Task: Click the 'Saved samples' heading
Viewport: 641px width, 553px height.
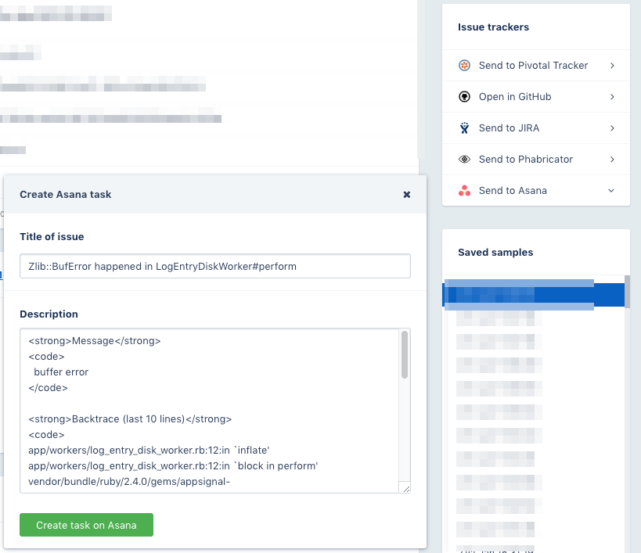Action: pos(495,253)
